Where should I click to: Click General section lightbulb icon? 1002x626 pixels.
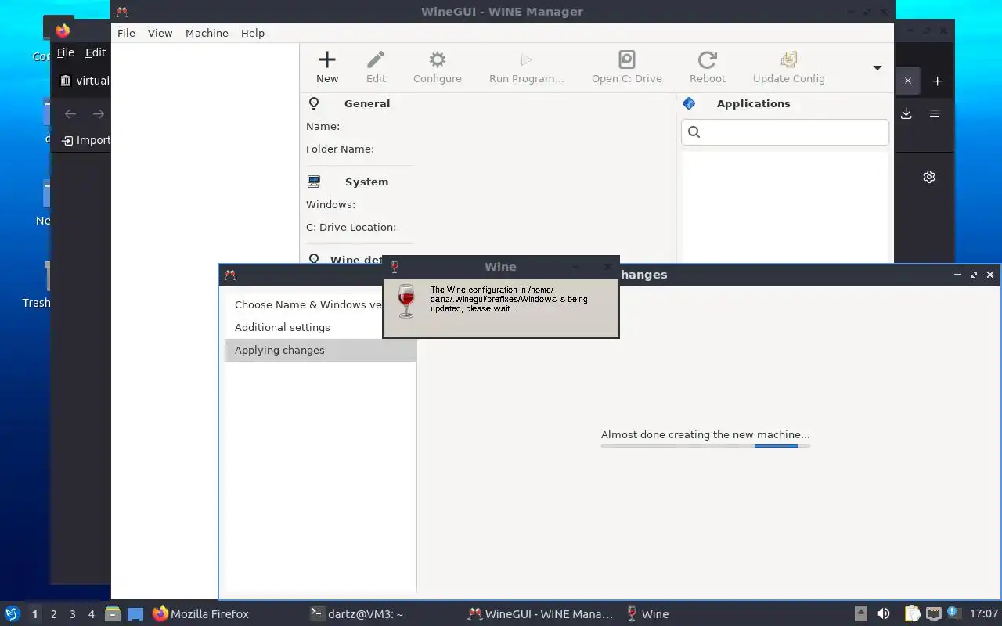pos(314,103)
